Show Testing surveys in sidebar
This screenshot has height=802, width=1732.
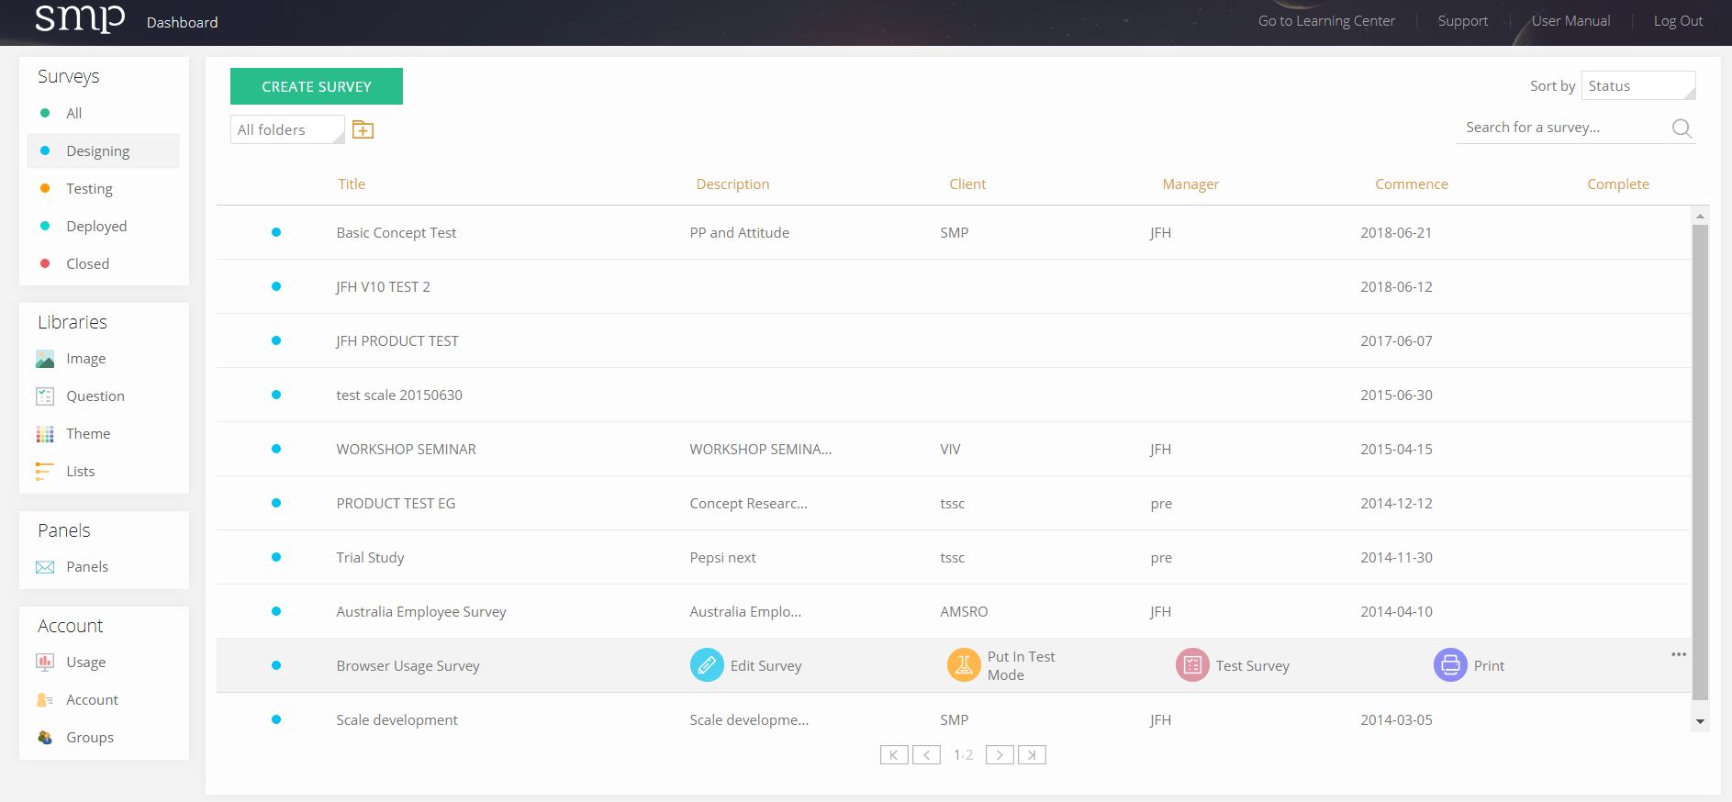coord(89,189)
